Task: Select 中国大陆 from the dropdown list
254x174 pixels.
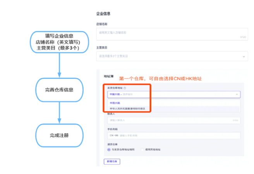Action: pos(115,103)
